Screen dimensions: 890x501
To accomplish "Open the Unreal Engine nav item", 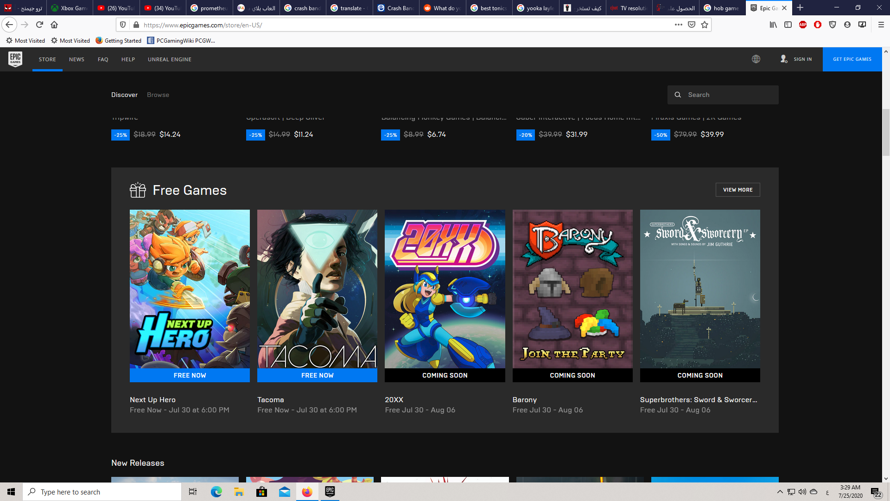I will click(170, 59).
